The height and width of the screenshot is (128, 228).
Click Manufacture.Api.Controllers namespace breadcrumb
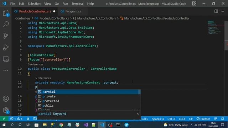point(97,18)
